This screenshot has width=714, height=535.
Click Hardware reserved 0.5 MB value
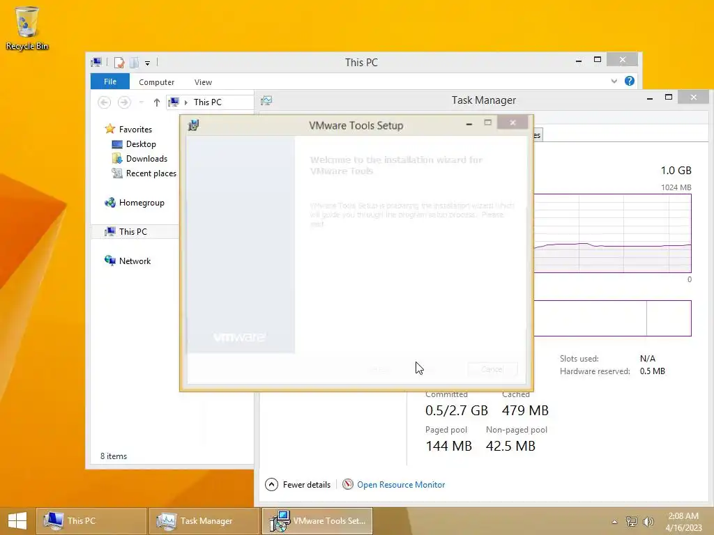click(x=652, y=371)
